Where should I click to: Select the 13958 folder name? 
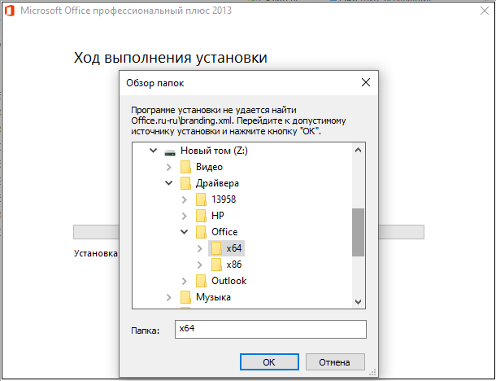(224, 199)
